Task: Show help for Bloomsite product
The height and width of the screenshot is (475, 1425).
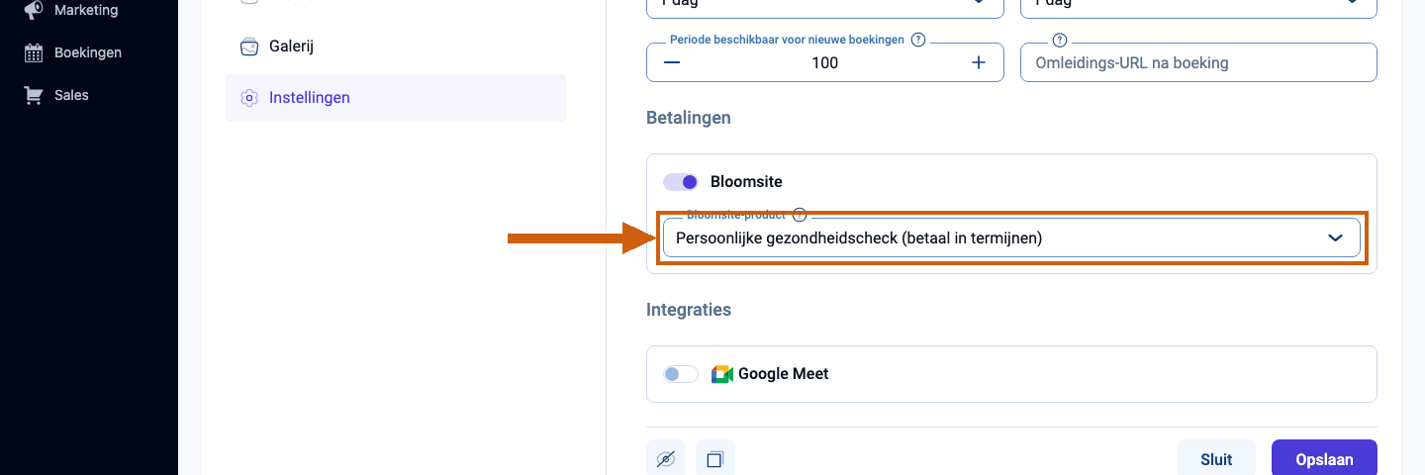Action: (x=801, y=214)
